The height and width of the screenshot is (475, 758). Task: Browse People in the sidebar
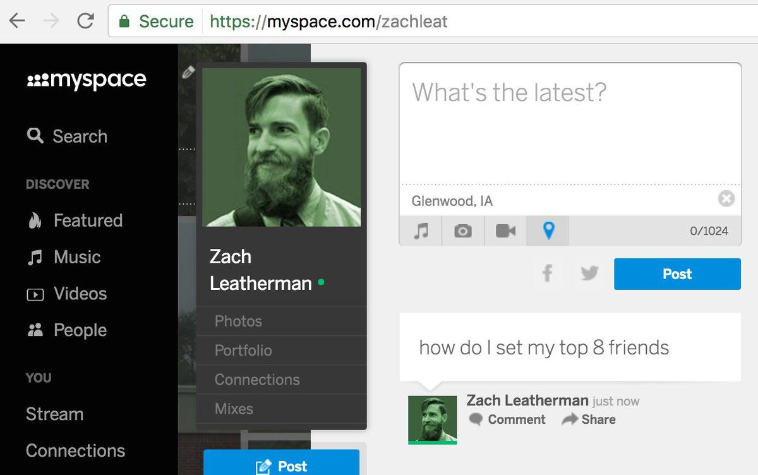[66, 330]
